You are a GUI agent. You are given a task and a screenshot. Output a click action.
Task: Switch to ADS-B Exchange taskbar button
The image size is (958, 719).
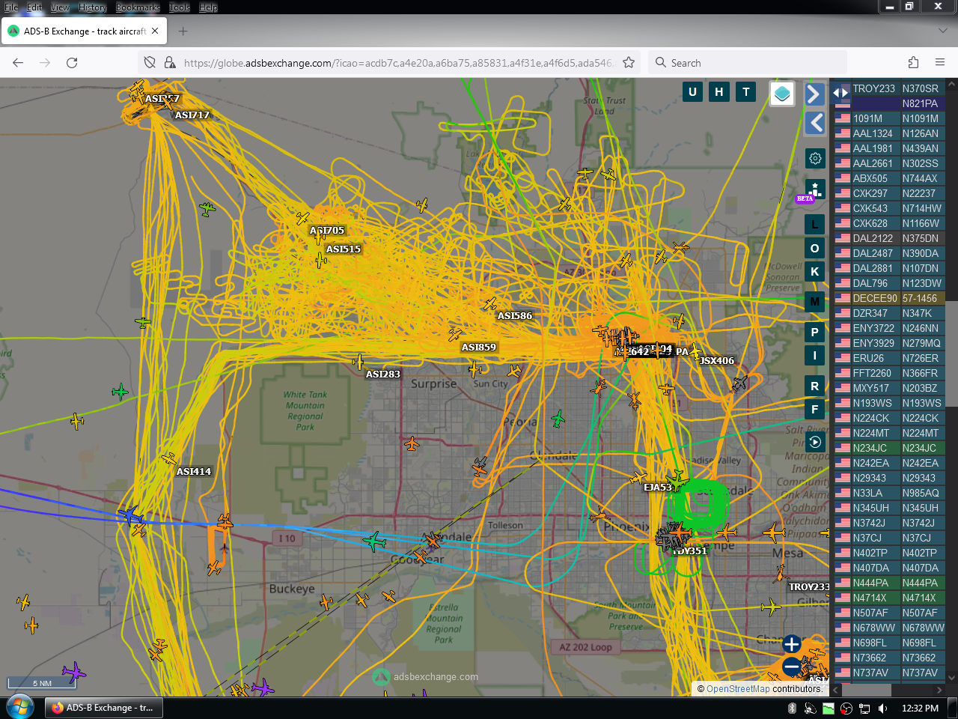[104, 708]
